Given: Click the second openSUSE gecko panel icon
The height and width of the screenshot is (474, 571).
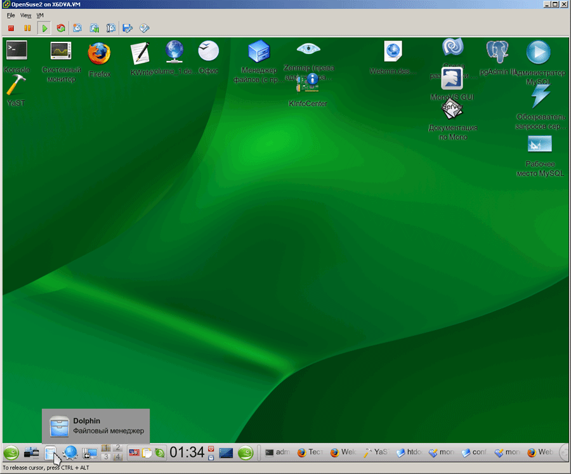Looking at the screenshot, I should (246, 453).
